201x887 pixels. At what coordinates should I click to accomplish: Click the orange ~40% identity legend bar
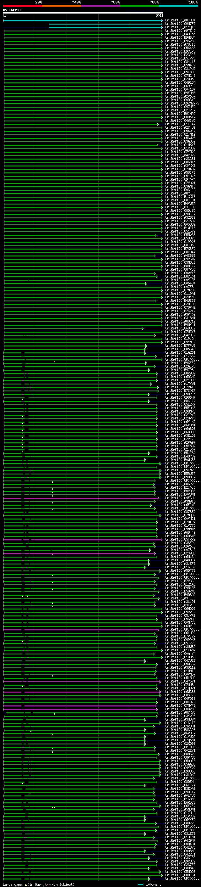(x=62, y=6)
